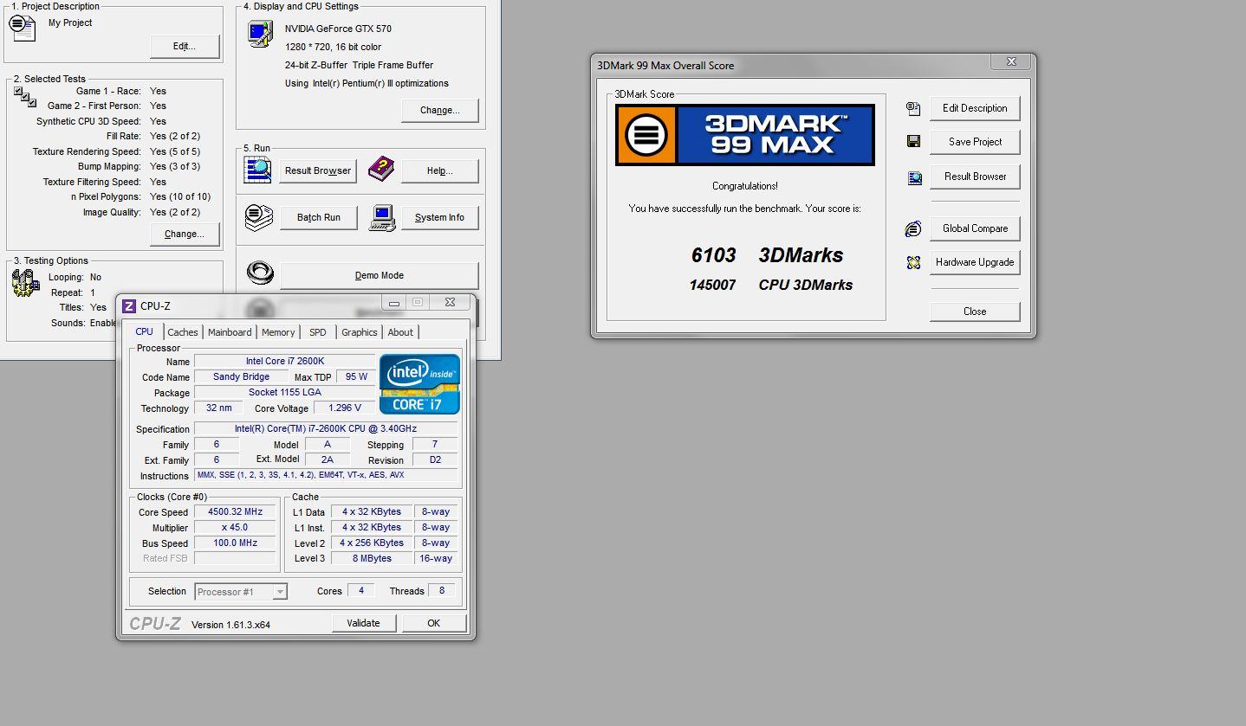1246x726 pixels.
Task: Click the 6103 3DMarks score text
Action: coord(767,255)
